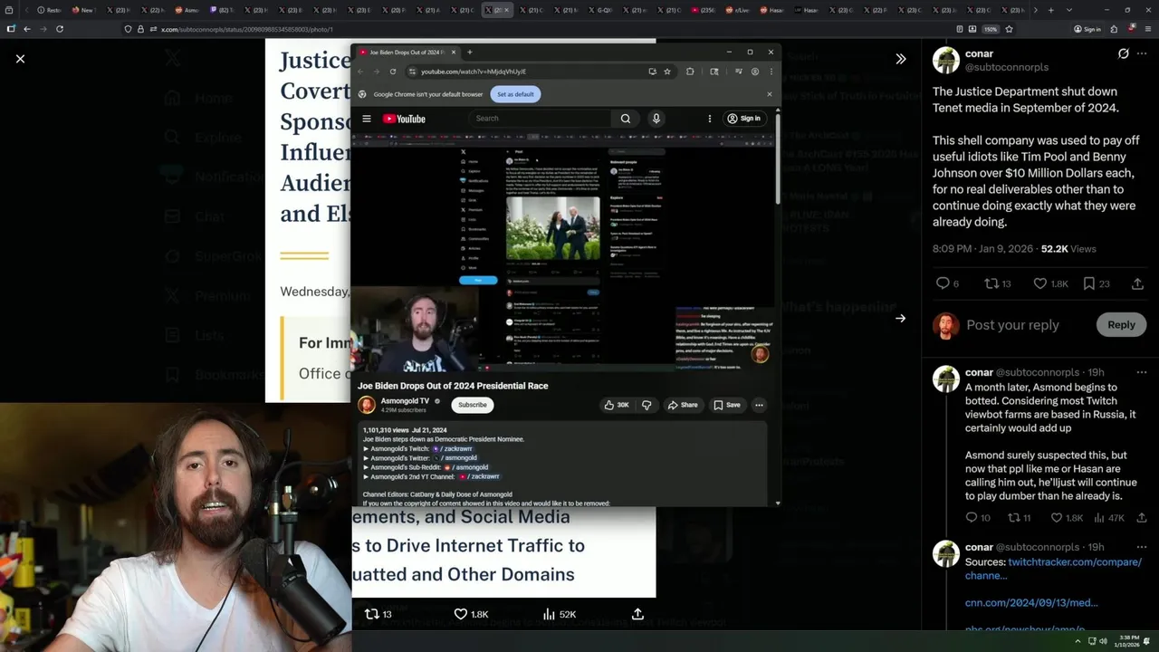Subscribe to Asmongold TV

pos(472,405)
